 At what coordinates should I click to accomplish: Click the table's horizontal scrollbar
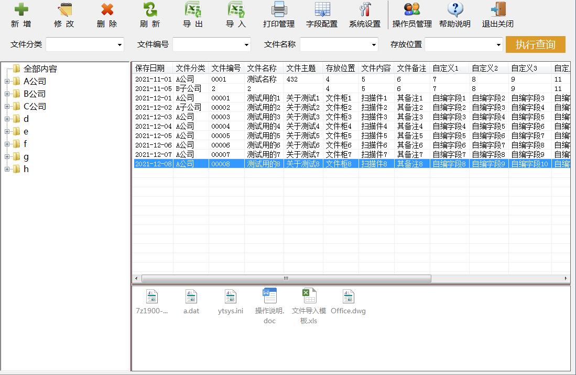click(x=286, y=279)
